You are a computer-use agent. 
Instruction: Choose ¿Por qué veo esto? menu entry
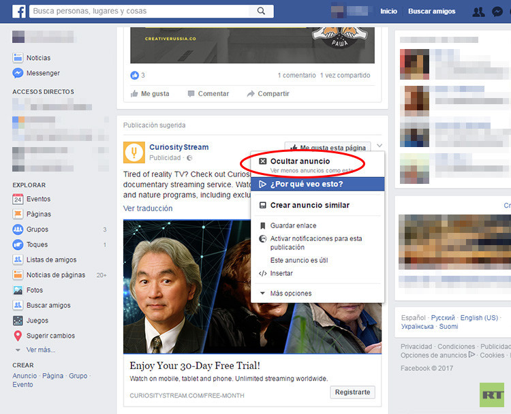(307, 184)
